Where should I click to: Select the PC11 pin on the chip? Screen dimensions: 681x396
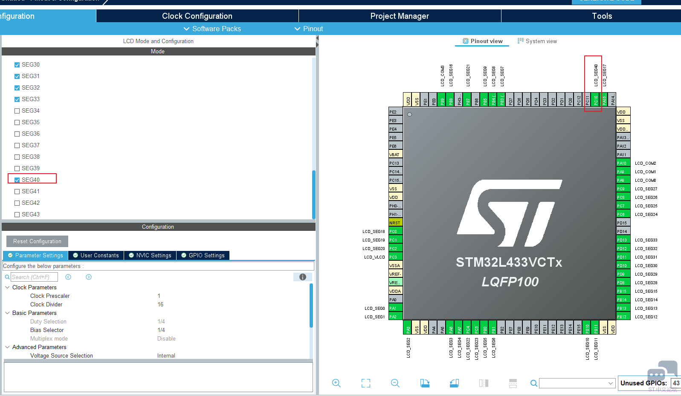[x=587, y=99]
